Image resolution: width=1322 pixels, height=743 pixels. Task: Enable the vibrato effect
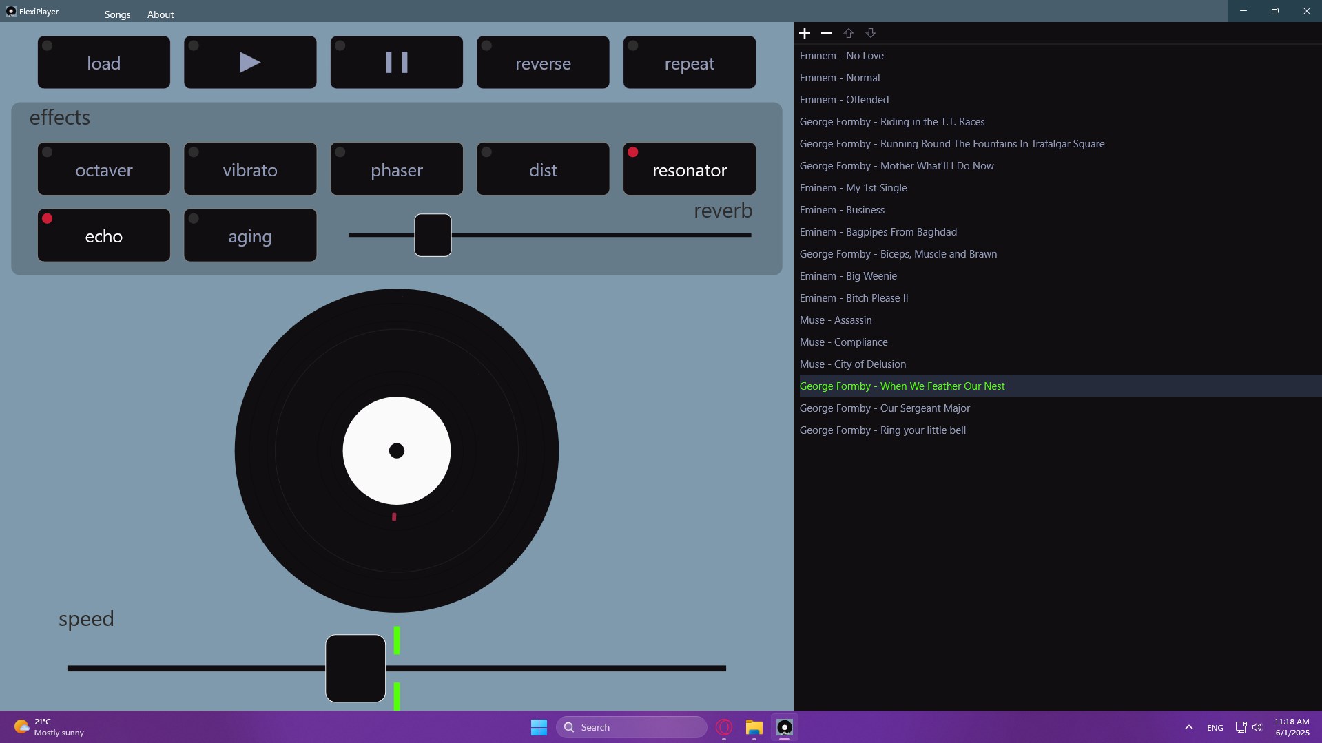(x=249, y=169)
